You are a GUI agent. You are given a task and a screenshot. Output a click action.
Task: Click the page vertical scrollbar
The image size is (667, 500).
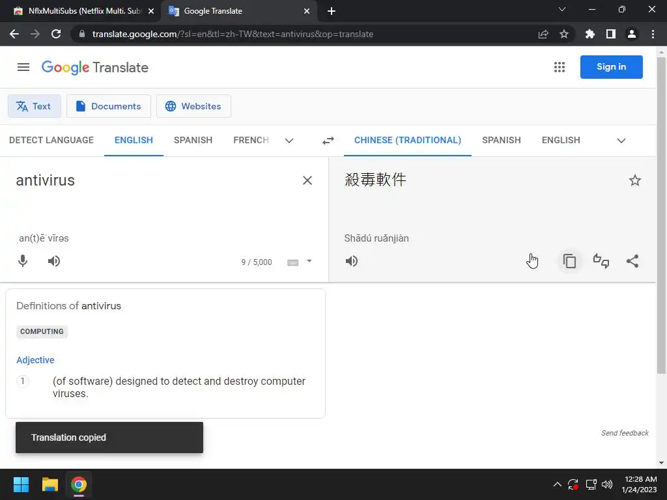click(661, 215)
